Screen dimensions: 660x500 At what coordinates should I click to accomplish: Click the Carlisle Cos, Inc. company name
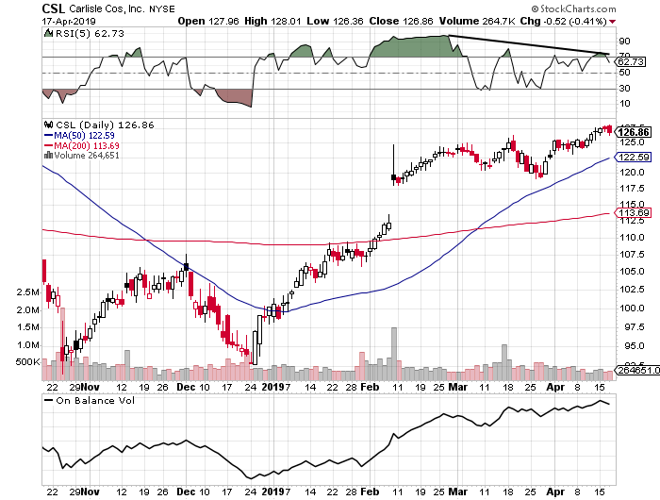(x=107, y=8)
